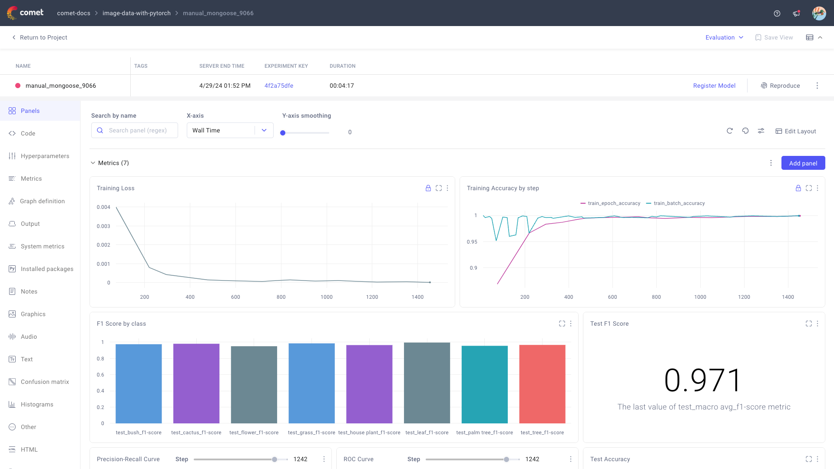Open the notifications bell
The width and height of the screenshot is (834, 469).
click(x=796, y=13)
